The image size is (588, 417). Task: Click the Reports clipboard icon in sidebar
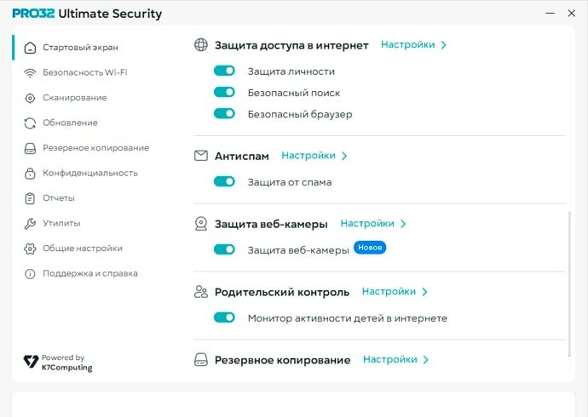point(31,198)
